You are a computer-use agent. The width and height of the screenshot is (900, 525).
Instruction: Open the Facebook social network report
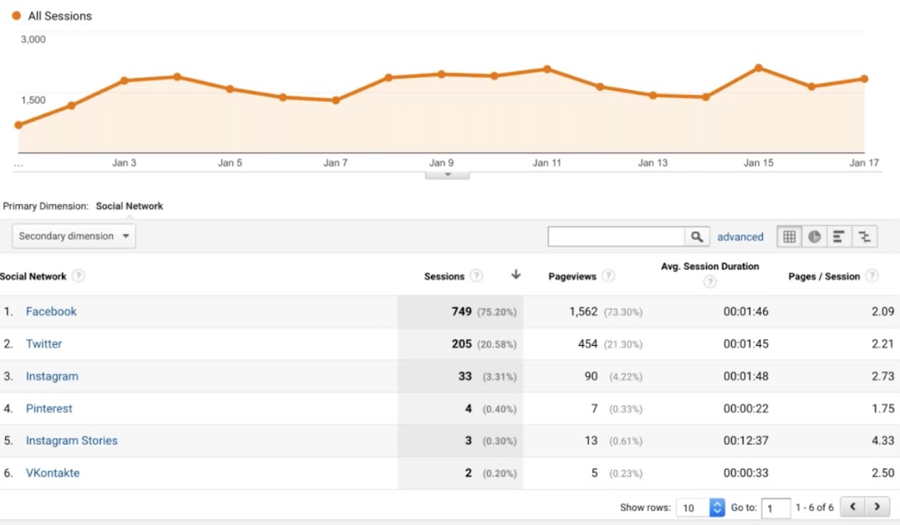51,311
